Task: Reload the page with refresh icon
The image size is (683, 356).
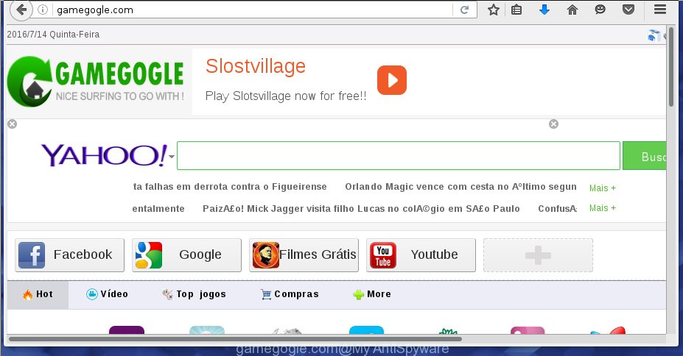Action: [464, 10]
